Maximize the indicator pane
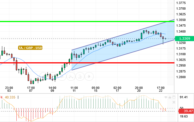The height and width of the screenshot is (122, 194). 174,97
